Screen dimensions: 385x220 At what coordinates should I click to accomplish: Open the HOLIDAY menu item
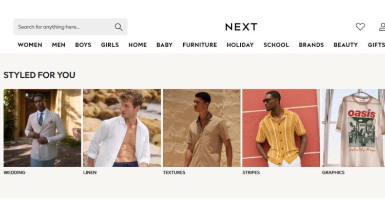pyautogui.click(x=240, y=45)
